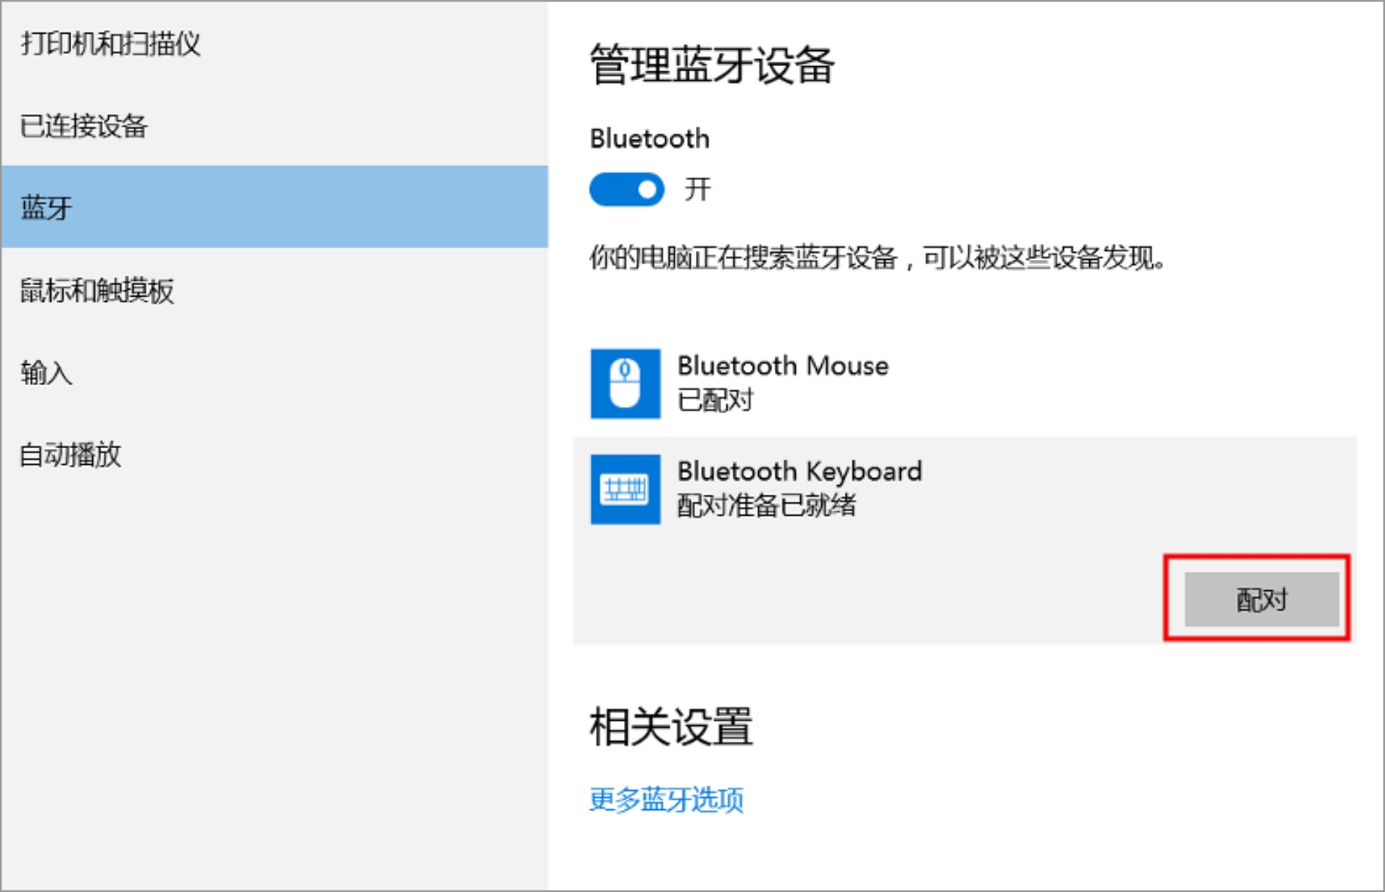The height and width of the screenshot is (892, 1385).
Task: Toggle the Bluetooth switch off
Action: point(625,190)
